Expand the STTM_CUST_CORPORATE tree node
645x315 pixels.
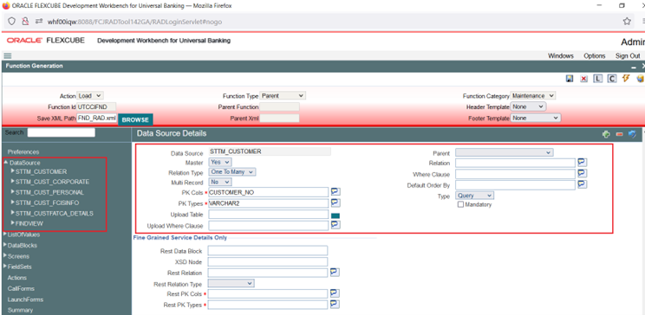13,181
